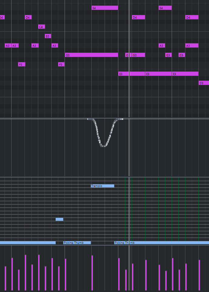The width and height of the screenshot is (209, 292).
Task: Click the D3 note at right edge
Action: tap(204, 83)
